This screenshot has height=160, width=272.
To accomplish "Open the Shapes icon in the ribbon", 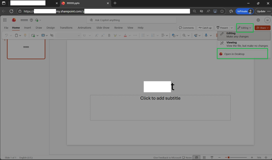I will (x=173, y=35).
